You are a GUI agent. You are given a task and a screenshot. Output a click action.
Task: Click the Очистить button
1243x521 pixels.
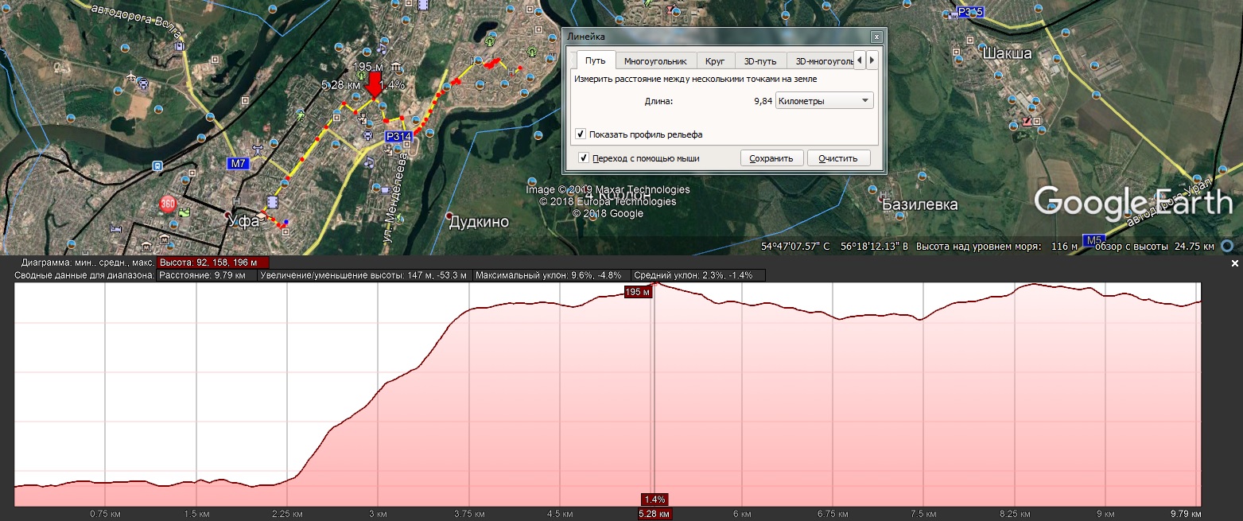tap(838, 158)
